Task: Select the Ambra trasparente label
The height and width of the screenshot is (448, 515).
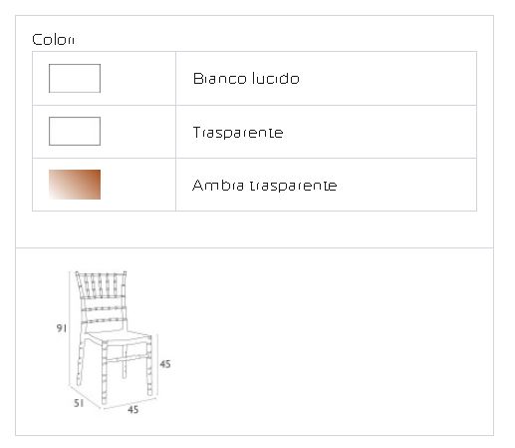Action: 264,186
